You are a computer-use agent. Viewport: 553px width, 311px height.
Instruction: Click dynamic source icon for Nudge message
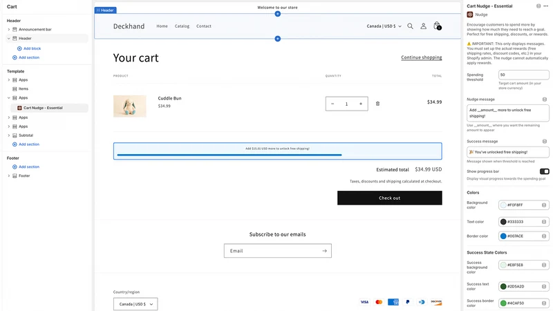pos(545,100)
